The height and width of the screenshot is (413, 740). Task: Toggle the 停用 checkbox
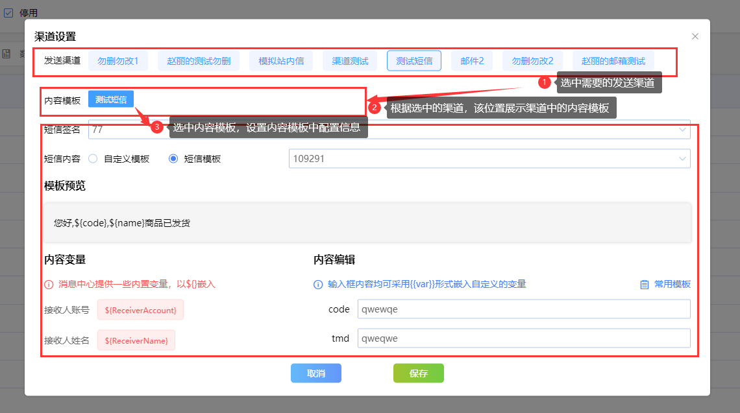(8, 12)
